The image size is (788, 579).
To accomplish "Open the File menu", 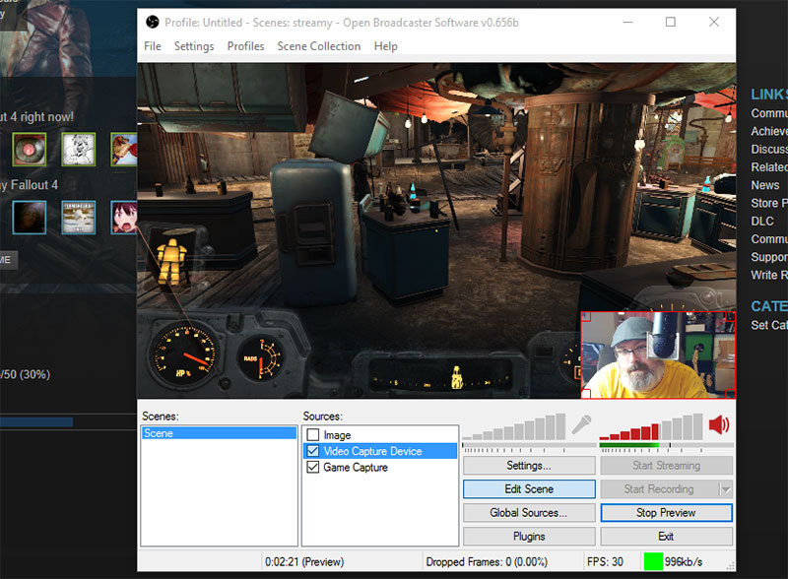I will pyautogui.click(x=153, y=46).
